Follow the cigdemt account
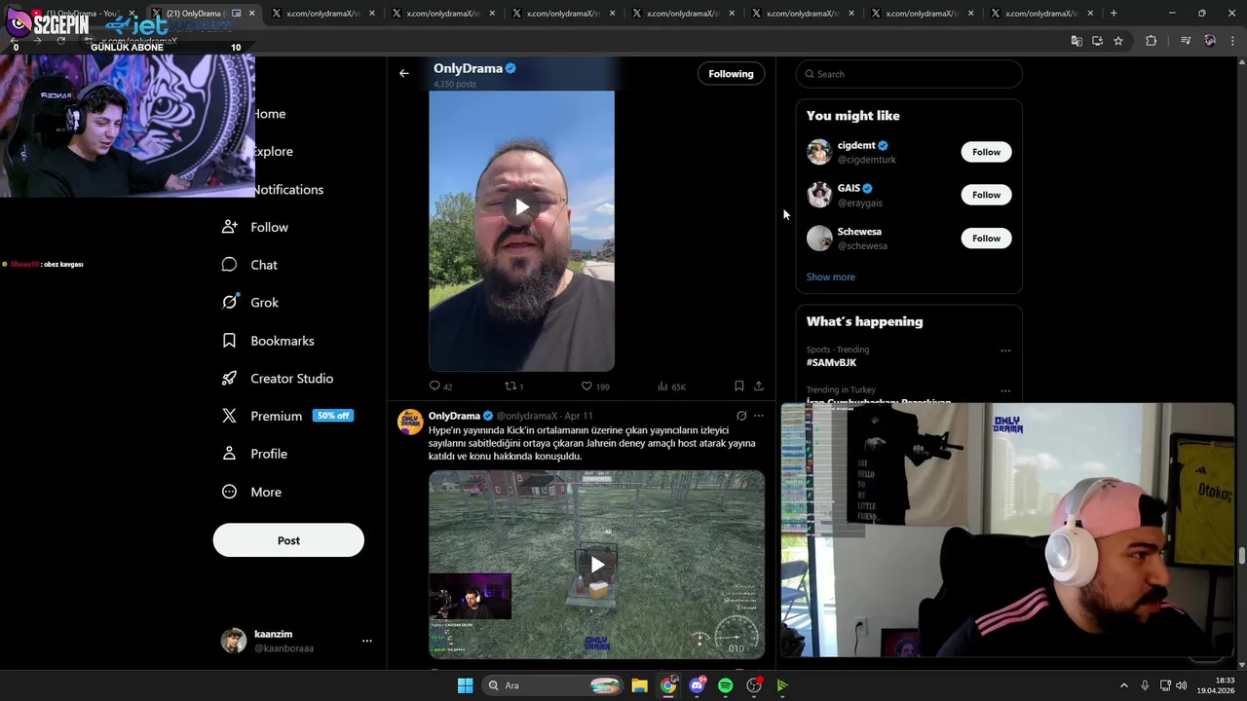 [986, 152]
